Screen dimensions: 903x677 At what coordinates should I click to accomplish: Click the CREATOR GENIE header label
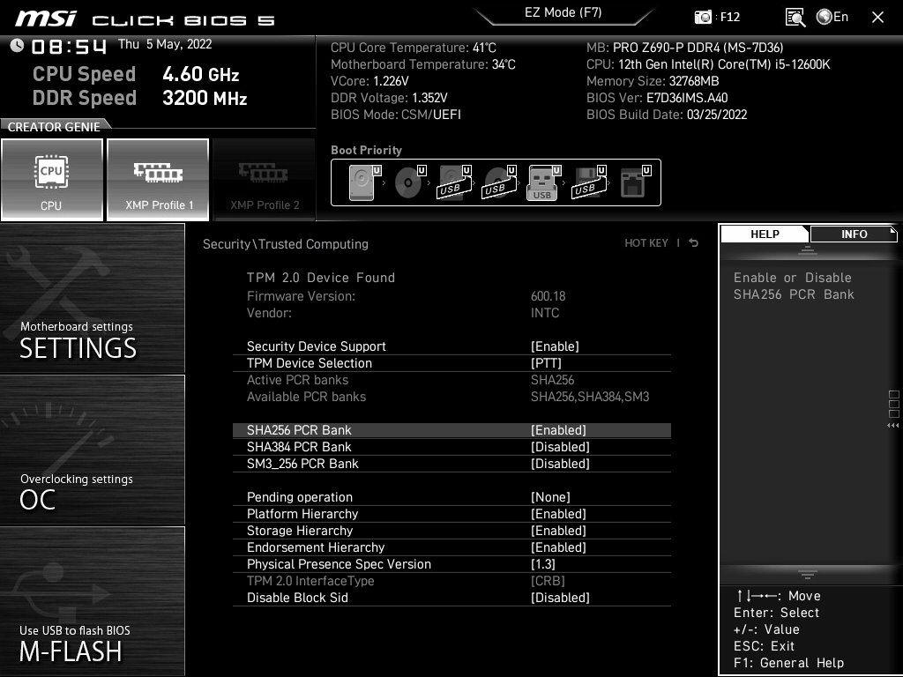[54, 127]
